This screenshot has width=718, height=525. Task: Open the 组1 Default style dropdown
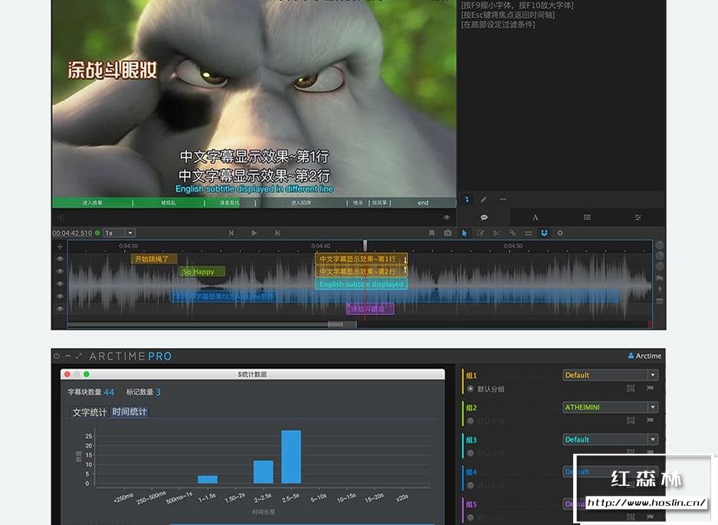[x=611, y=376]
